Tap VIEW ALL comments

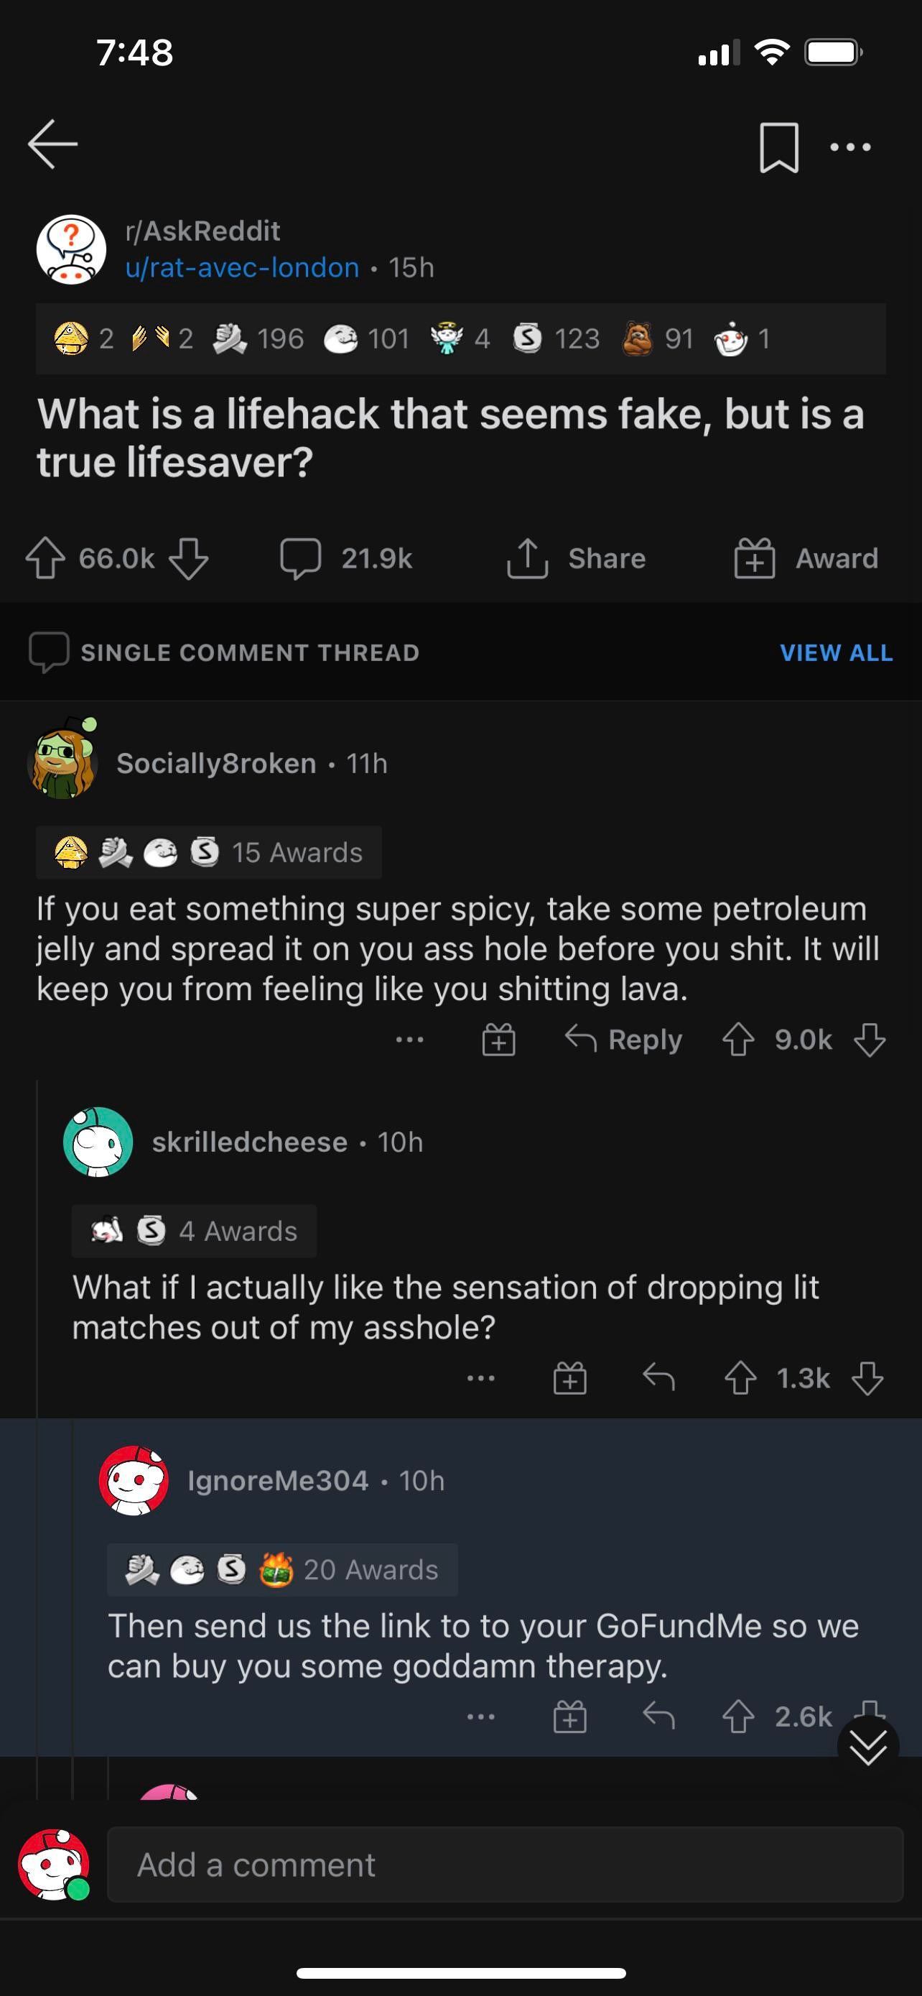[836, 652]
